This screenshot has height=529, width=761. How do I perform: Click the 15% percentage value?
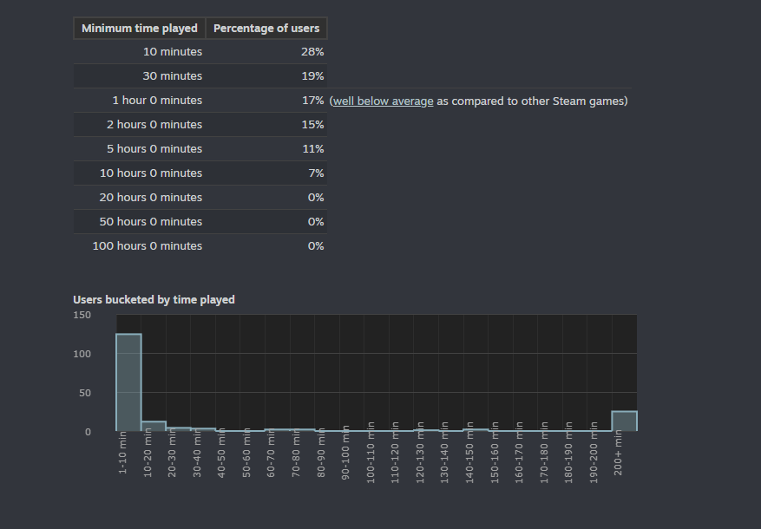[312, 124]
